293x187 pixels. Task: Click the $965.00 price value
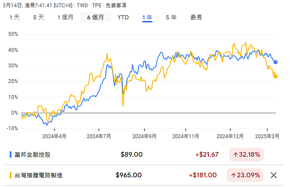pos(129,175)
